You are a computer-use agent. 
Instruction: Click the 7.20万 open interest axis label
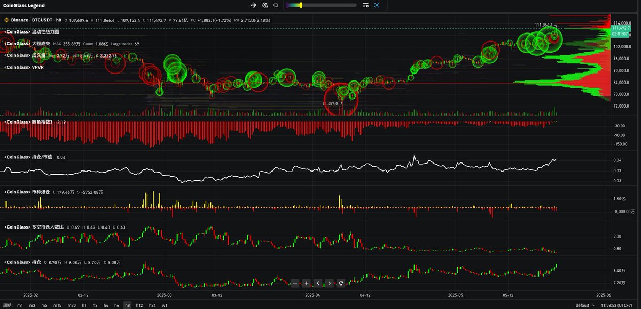click(x=620, y=283)
